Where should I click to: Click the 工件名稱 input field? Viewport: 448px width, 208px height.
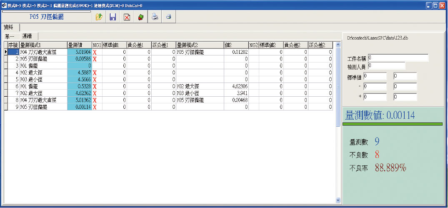tap(398, 58)
